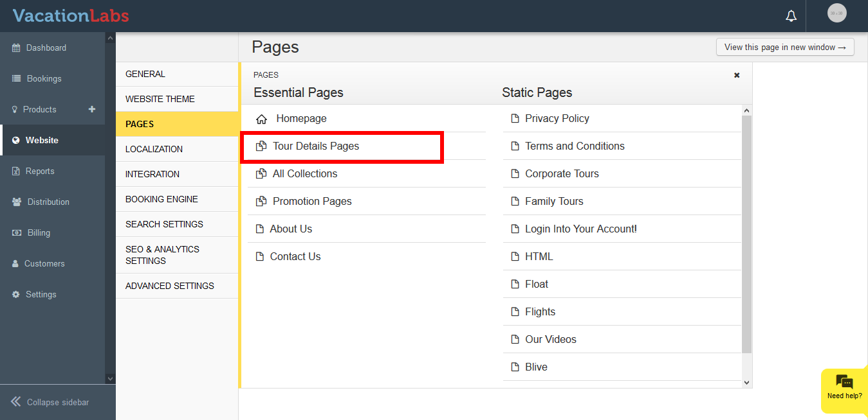Click the Billing money icon
Image resolution: width=868 pixels, height=420 pixels.
tap(16, 233)
